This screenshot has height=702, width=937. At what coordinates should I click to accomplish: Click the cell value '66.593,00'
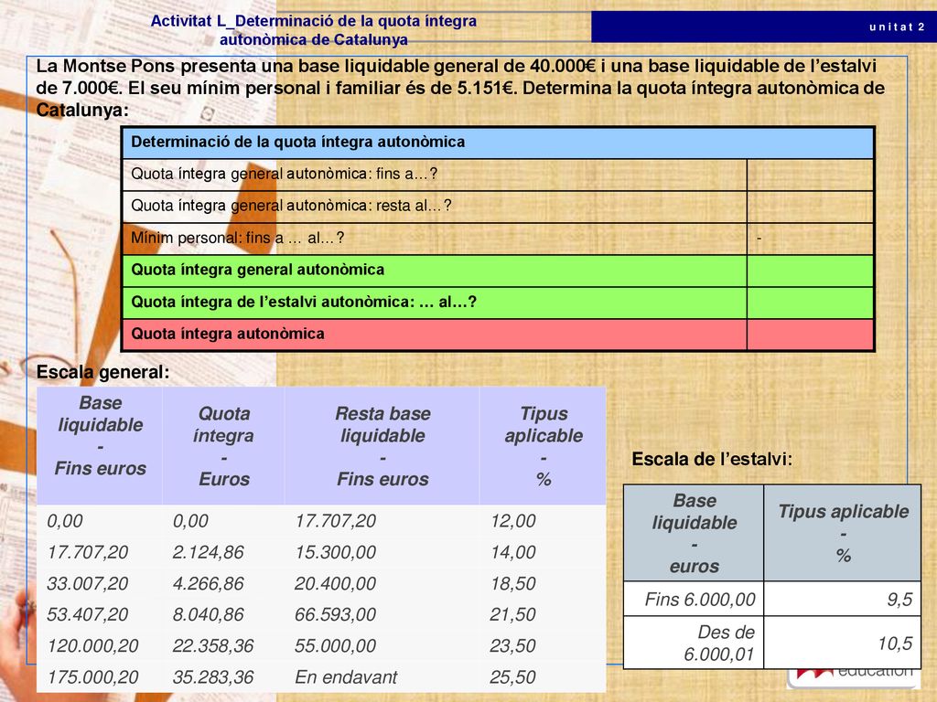point(335,614)
